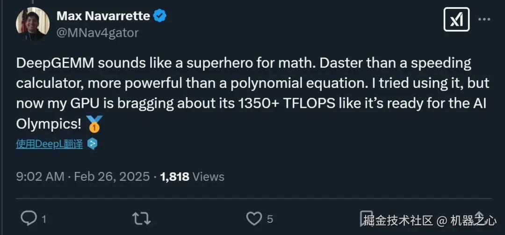Click the gold medal emoji
This screenshot has width=505, height=235.
click(94, 124)
